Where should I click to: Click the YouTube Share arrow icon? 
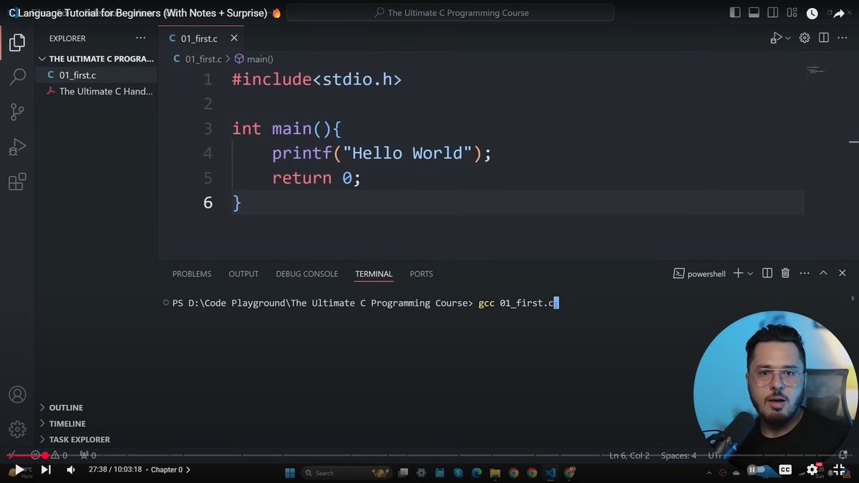838,14
